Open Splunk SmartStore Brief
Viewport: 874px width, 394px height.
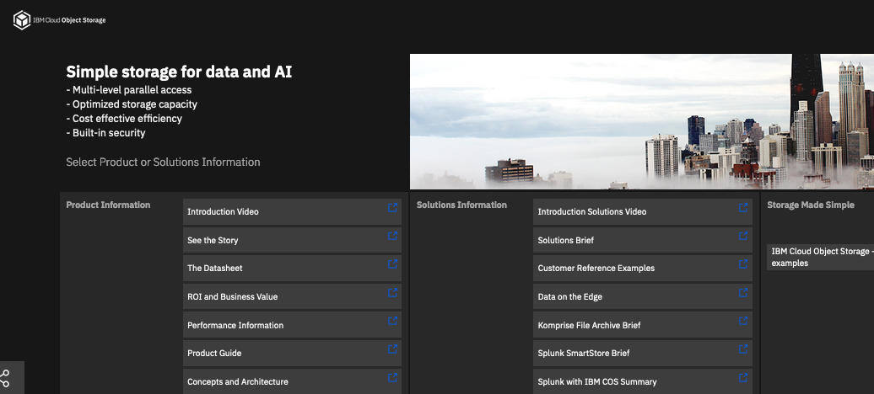(643, 354)
